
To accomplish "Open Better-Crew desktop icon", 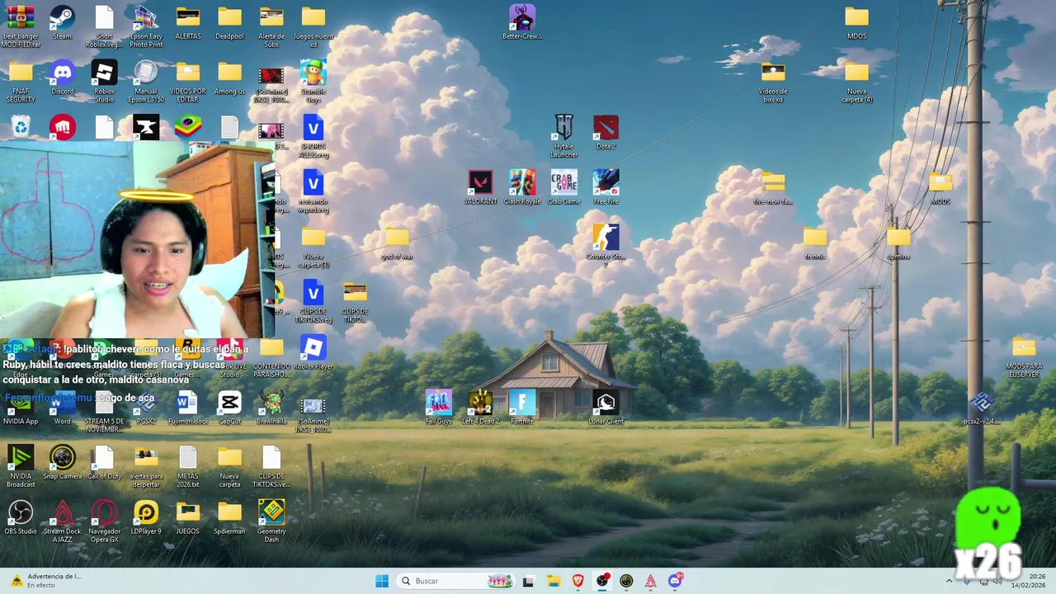I will click(522, 22).
